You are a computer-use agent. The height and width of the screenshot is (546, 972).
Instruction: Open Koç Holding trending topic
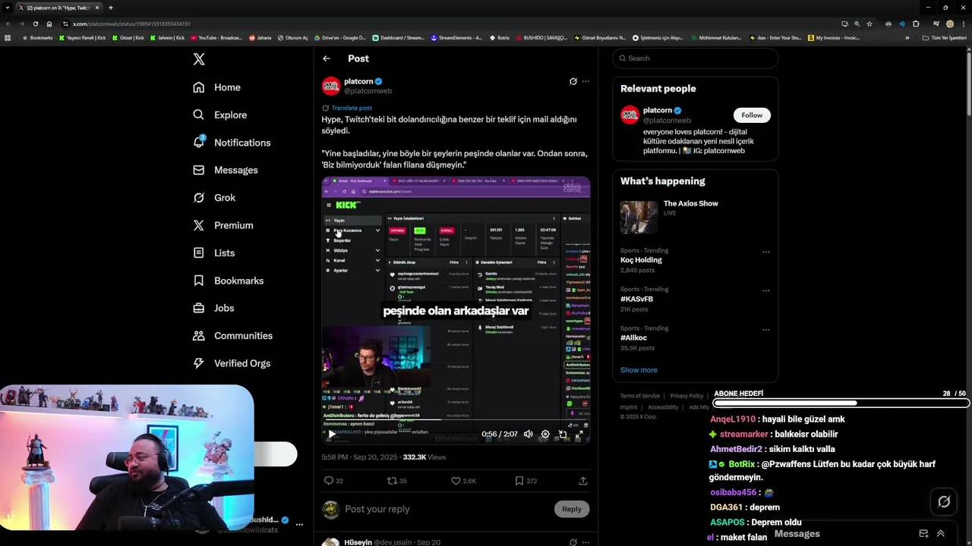point(641,260)
